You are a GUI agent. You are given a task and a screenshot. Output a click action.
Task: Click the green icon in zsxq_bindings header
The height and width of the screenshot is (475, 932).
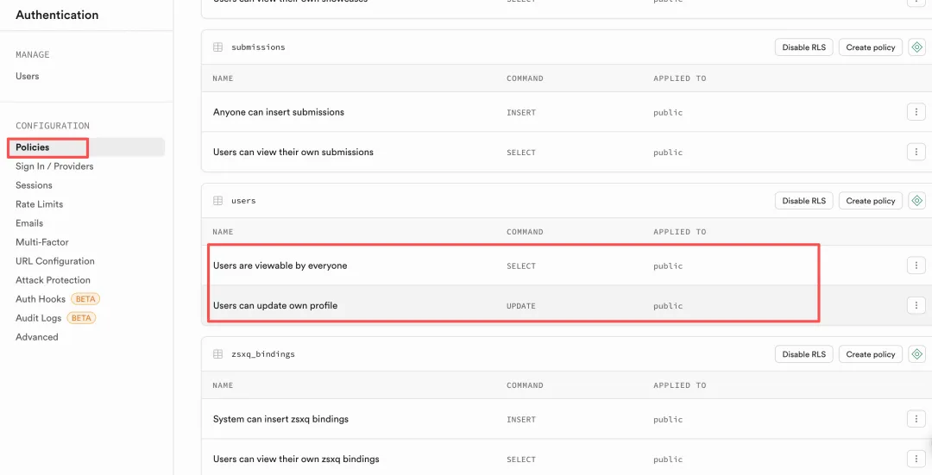[x=916, y=354]
